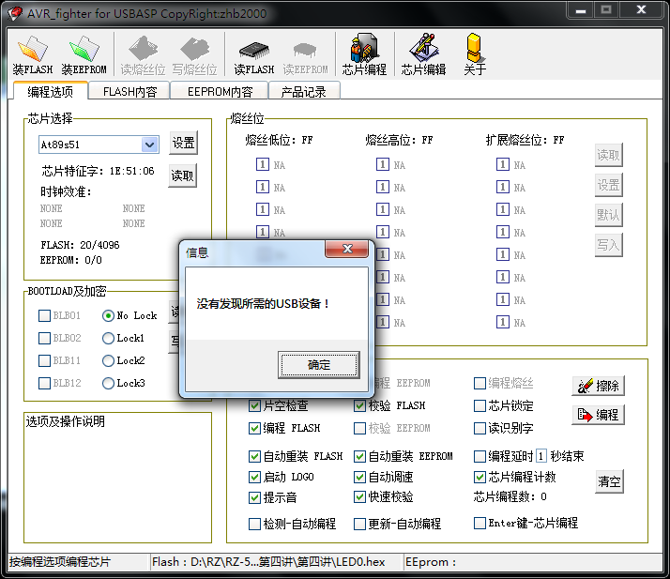Toggle the 校验 EEPROM checkbox
This screenshot has width=670, height=579.
[359, 428]
